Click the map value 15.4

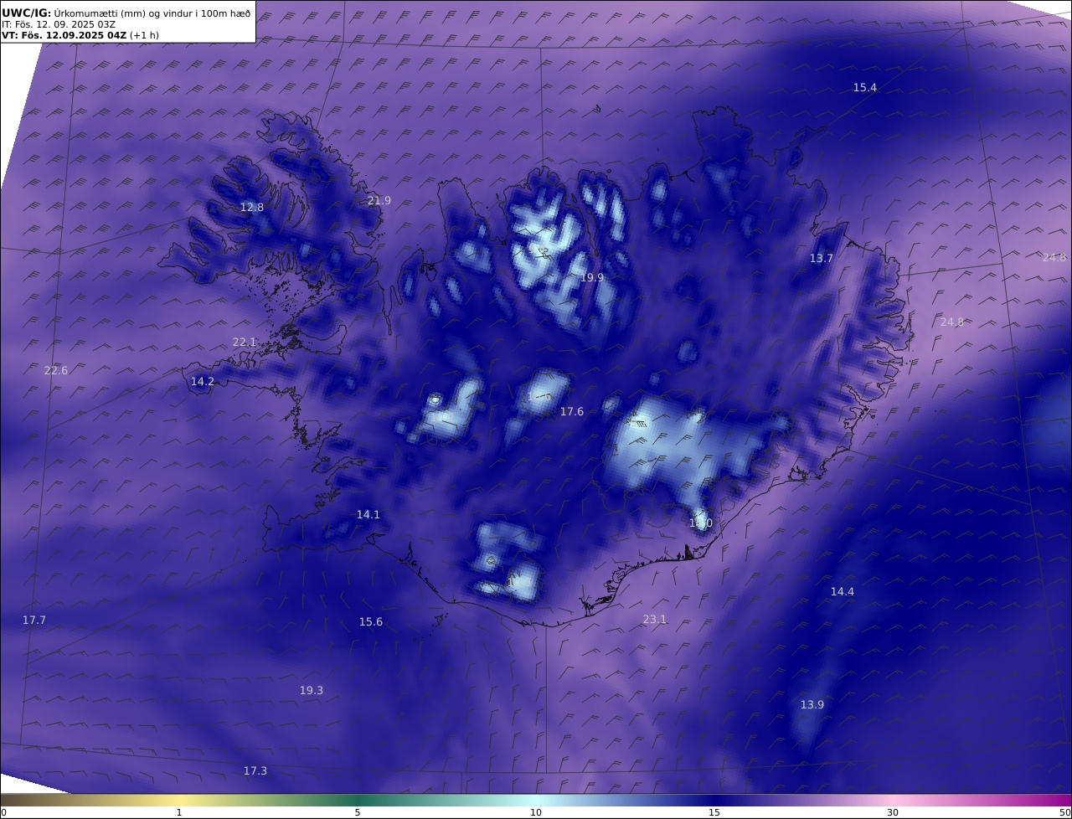click(x=865, y=88)
